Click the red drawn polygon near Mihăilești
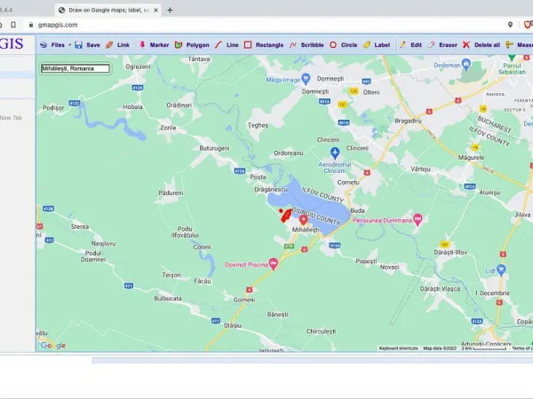The height and width of the screenshot is (399, 533). click(286, 216)
